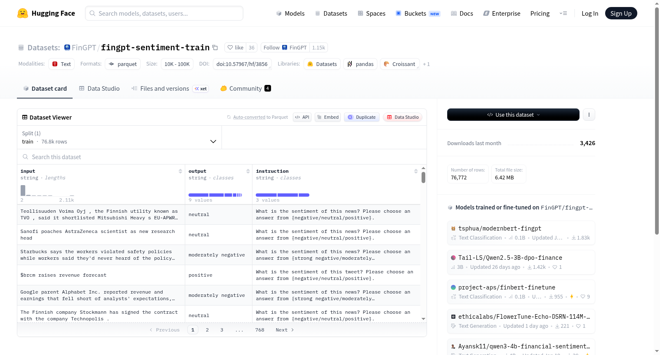660x355 pixels.
Task: Click the heart icon to like the dataset
Action: point(230,47)
